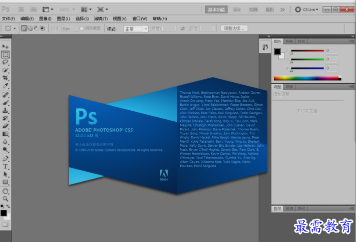Select the Brush tool
Image resolution: width=356 pixels, height=242 pixels.
[x=5, y=102]
